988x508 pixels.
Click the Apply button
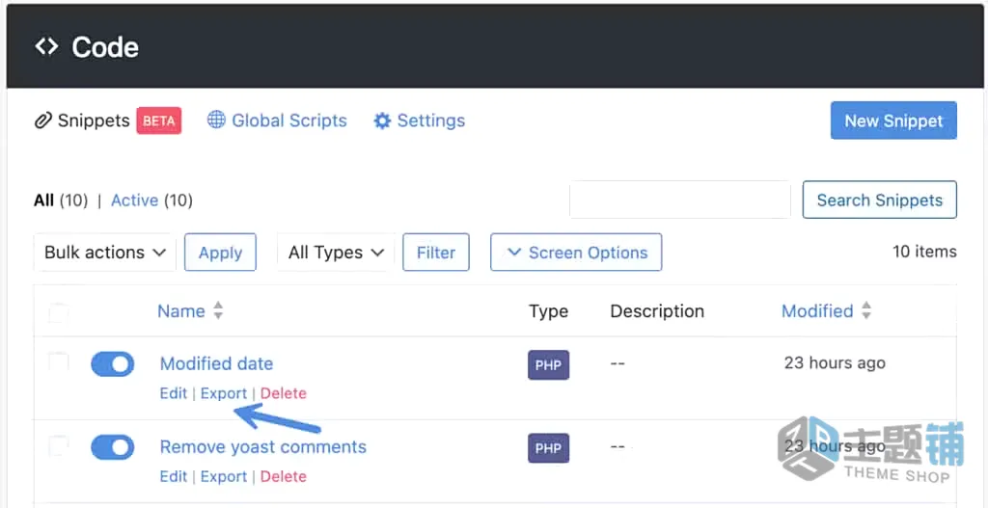[220, 253]
